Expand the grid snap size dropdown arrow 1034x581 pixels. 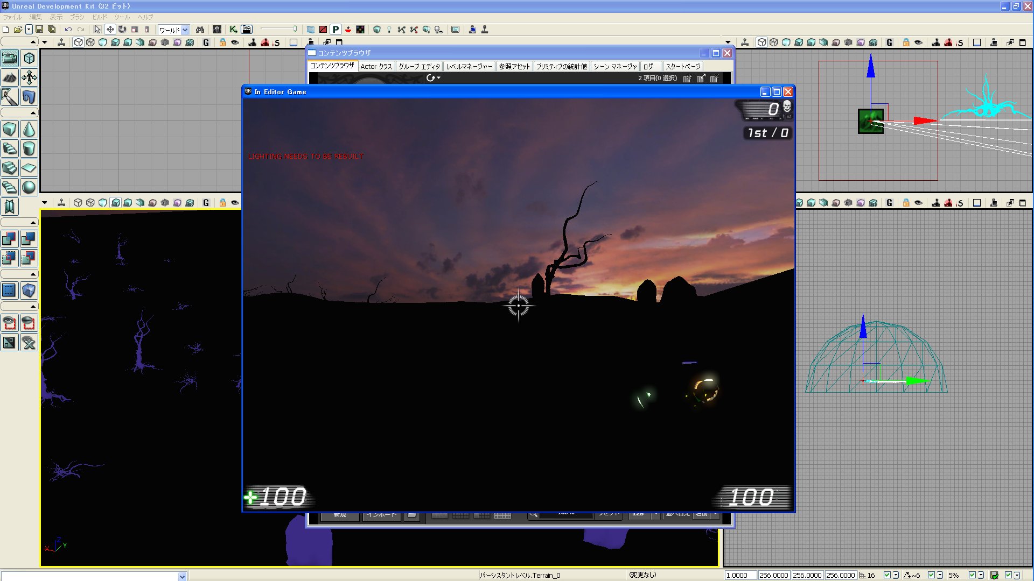tap(896, 575)
